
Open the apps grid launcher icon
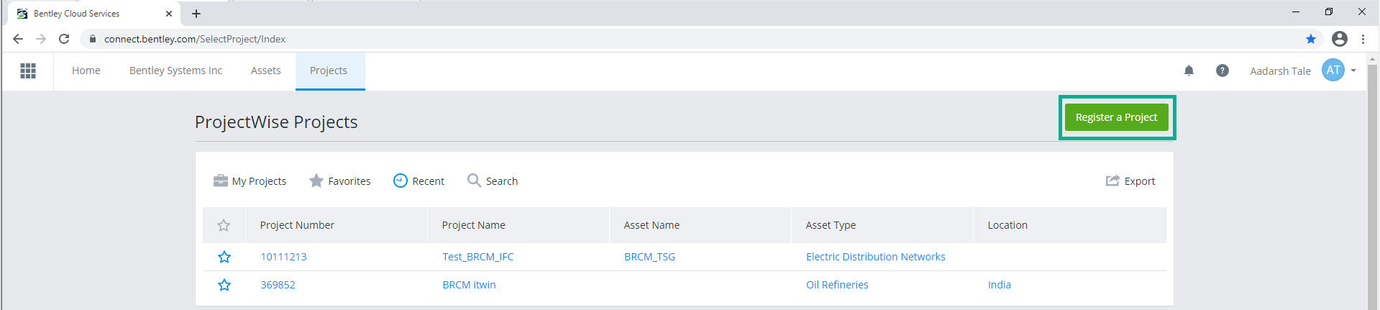click(x=28, y=70)
